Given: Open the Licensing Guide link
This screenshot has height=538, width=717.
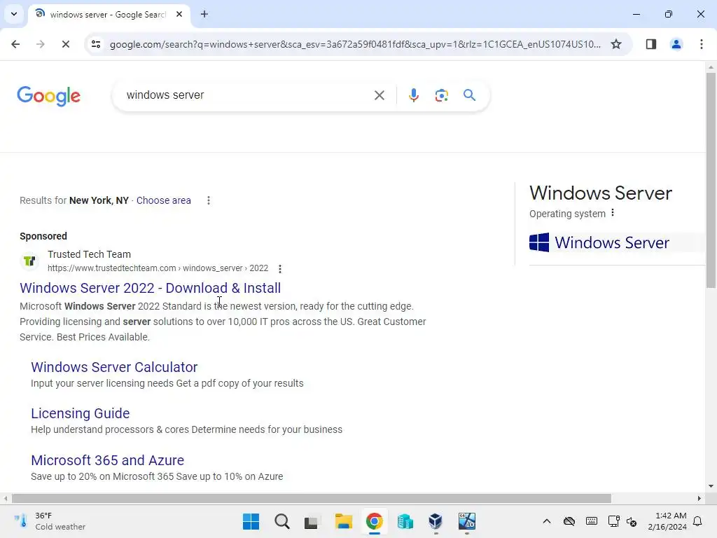Looking at the screenshot, I should pyautogui.click(x=80, y=413).
